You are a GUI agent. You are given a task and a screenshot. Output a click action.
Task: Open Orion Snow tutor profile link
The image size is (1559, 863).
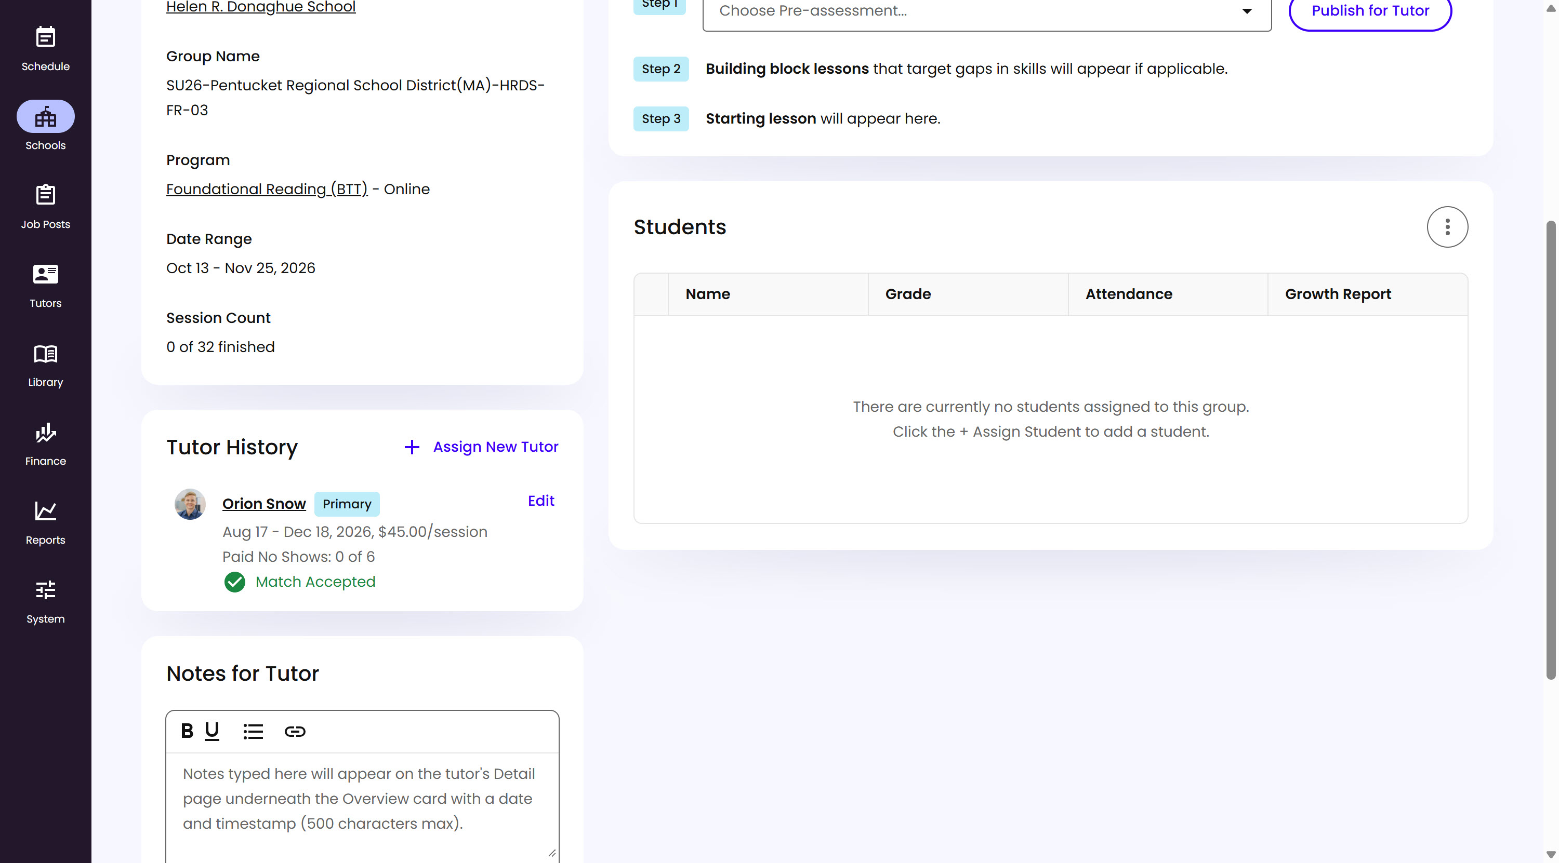pyautogui.click(x=264, y=504)
